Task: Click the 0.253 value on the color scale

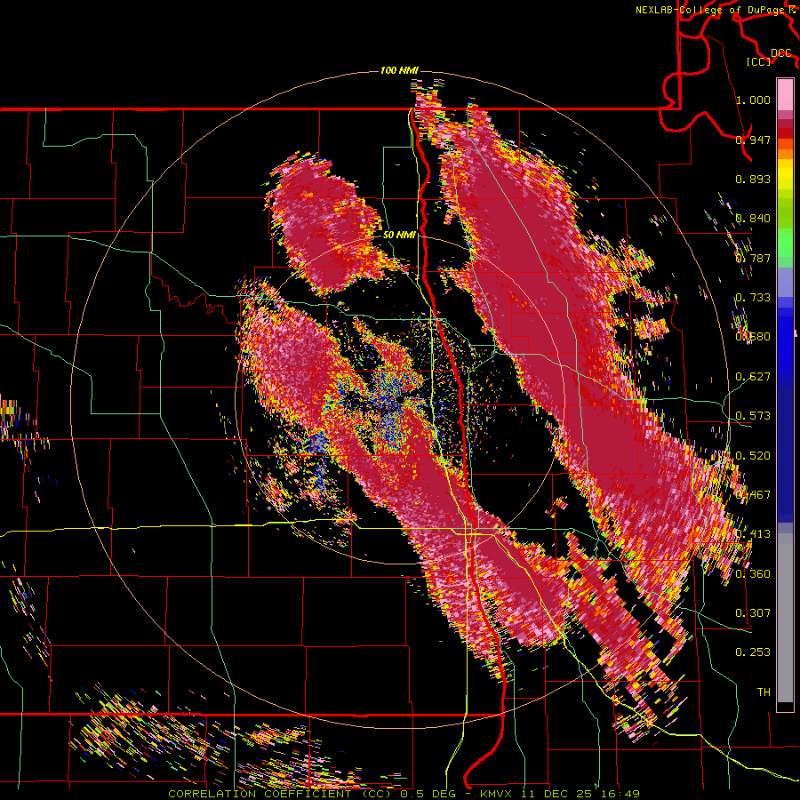Action: (x=753, y=652)
